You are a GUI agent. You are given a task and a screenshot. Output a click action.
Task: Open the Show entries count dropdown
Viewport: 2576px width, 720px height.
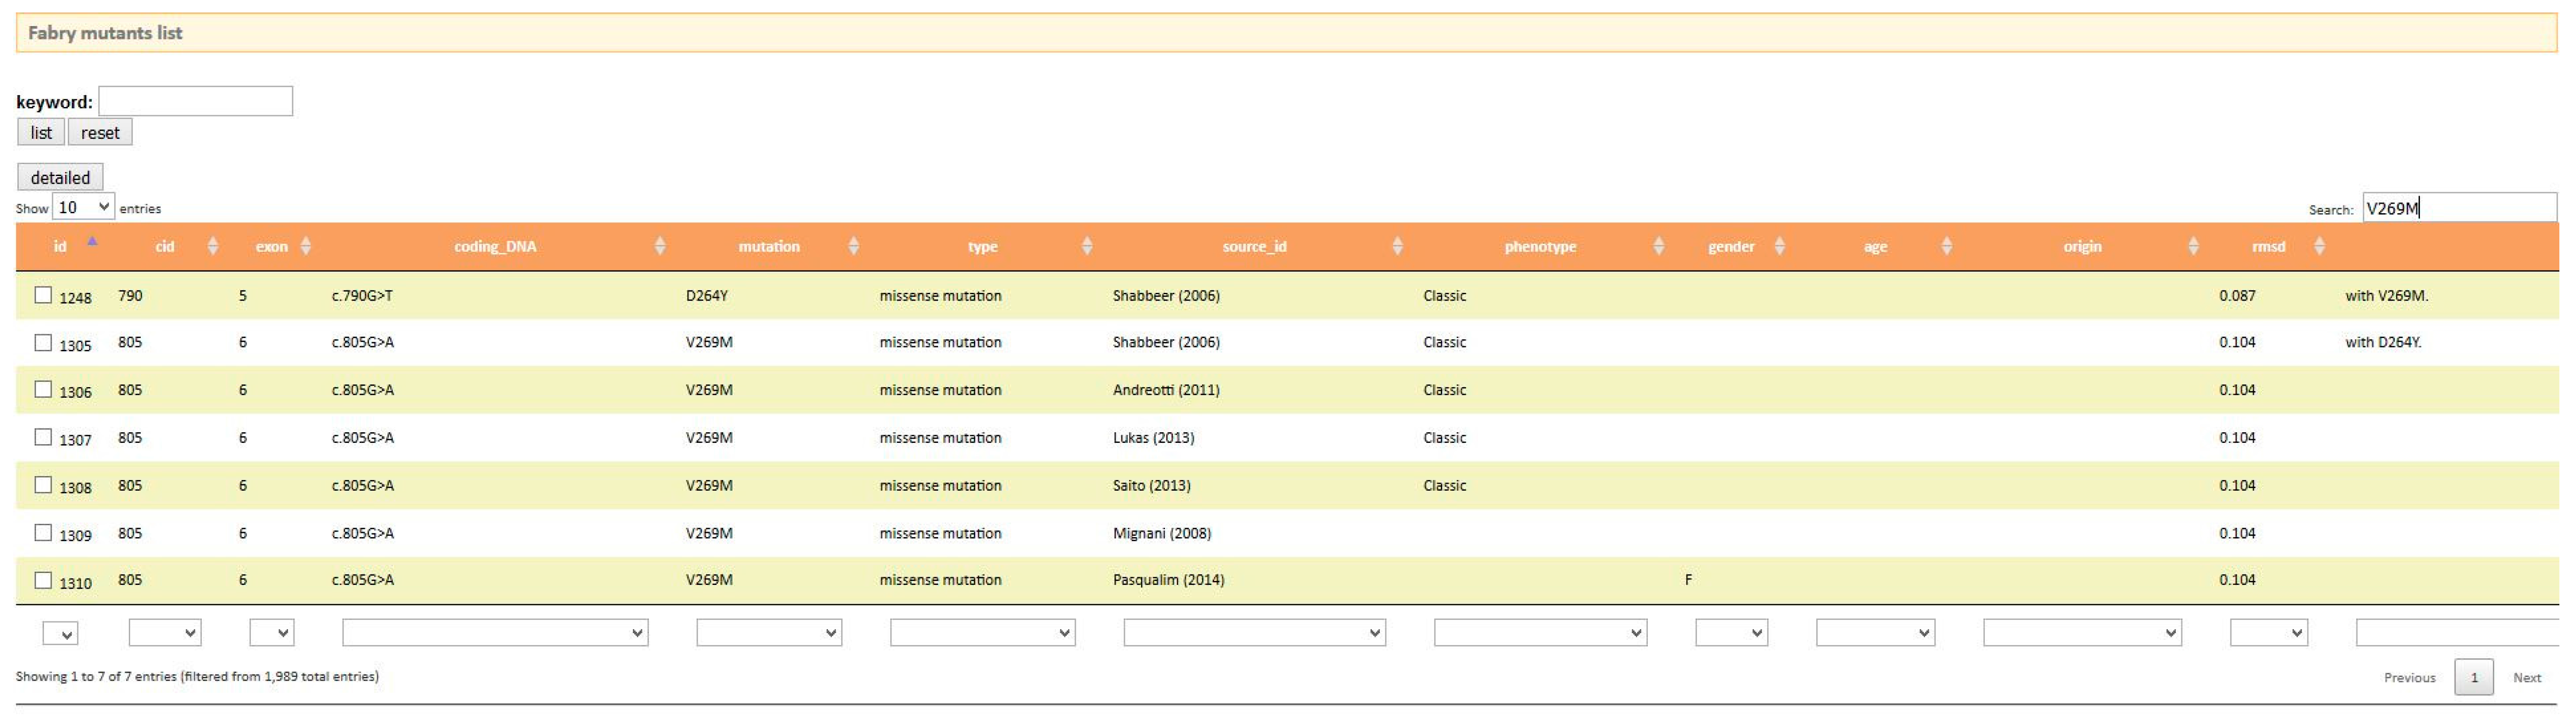83,208
